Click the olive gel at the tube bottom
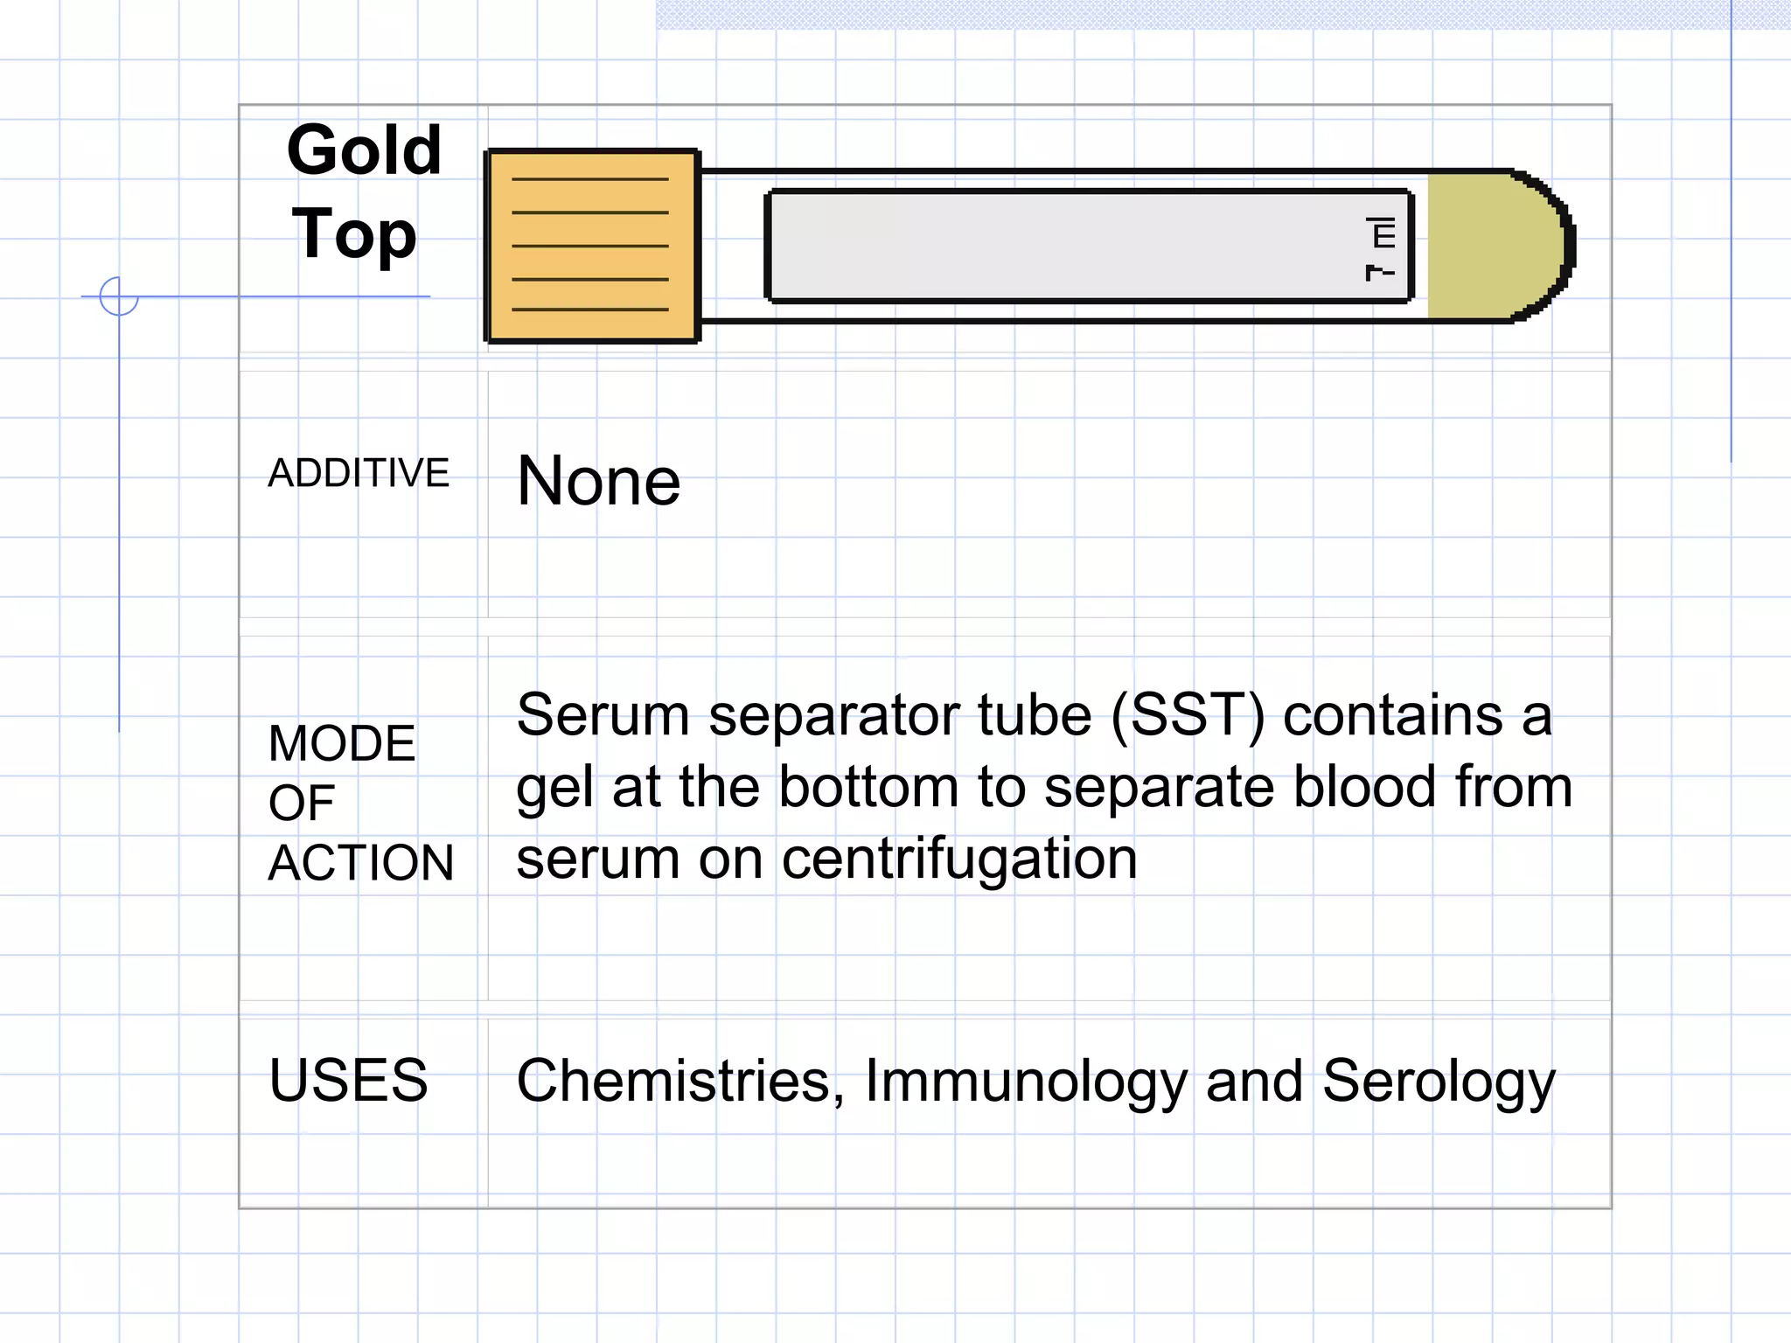The height and width of the screenshot is (1343, 1791). point(1499,246)
